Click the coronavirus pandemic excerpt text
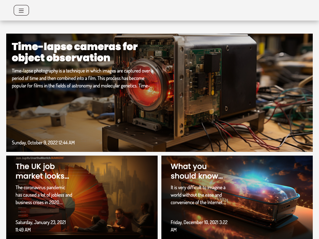The width and height of the screenshot is (319, 239). click(x=44, y=195)
